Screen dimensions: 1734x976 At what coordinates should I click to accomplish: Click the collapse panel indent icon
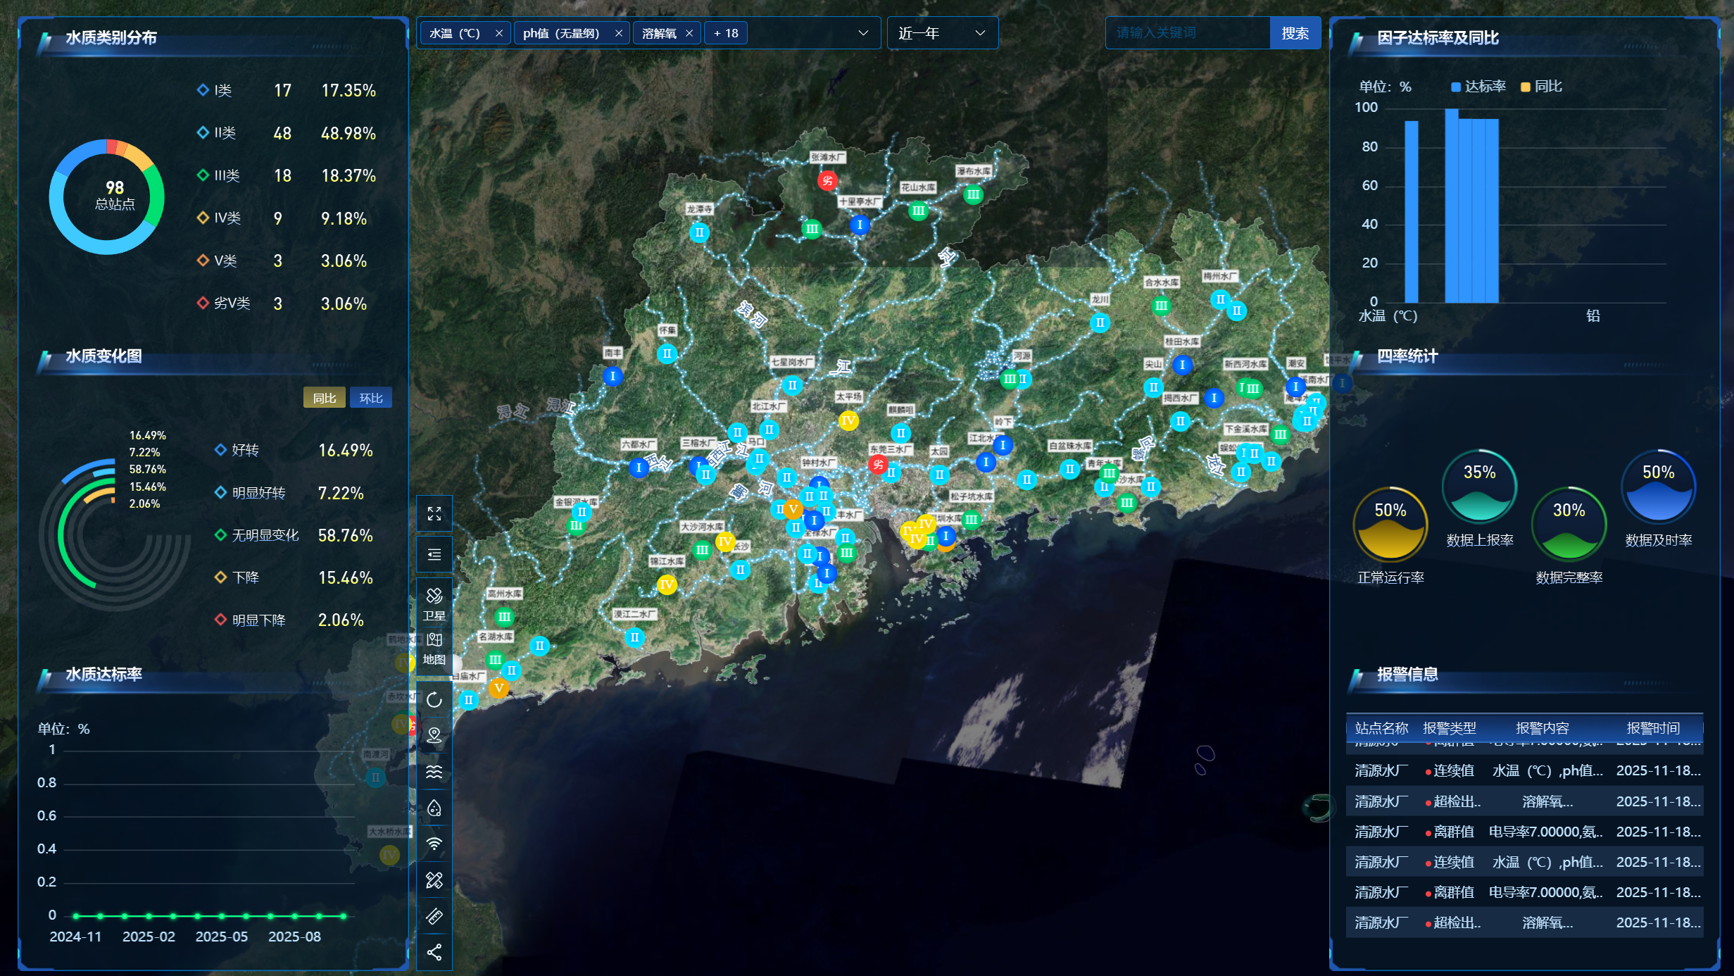(x=434, y=555)
